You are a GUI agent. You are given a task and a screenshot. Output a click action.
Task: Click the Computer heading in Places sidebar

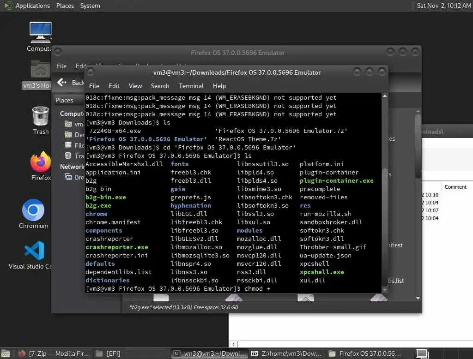pyautogui.click(x=72, y=114)
